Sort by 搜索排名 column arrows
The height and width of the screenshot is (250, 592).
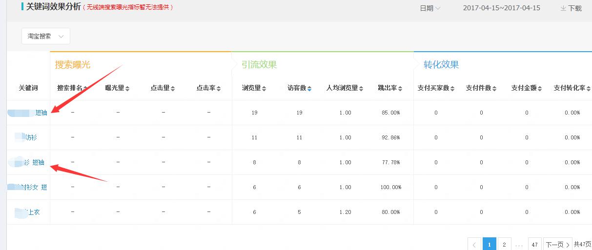(85, 88)
